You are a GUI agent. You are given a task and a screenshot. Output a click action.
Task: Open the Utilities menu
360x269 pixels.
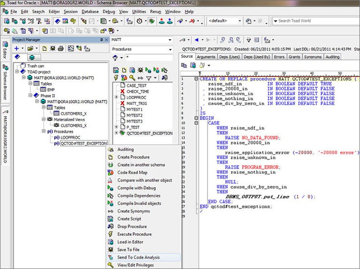[139, 11]
